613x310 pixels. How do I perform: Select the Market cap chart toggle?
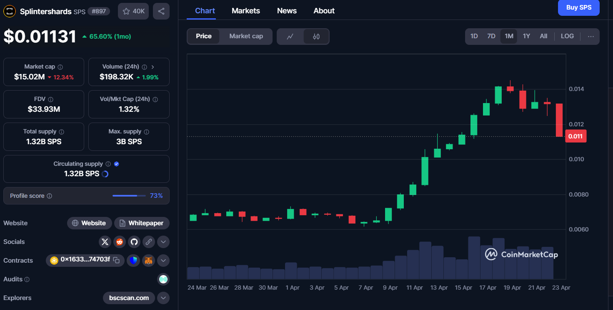coord(246,36)
